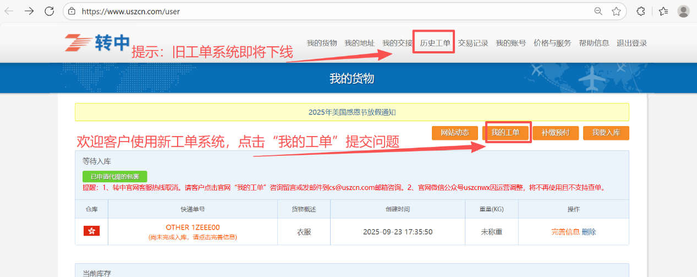Go to 交易记录 in navigation
Screen dimensions: 697x277
473,43
